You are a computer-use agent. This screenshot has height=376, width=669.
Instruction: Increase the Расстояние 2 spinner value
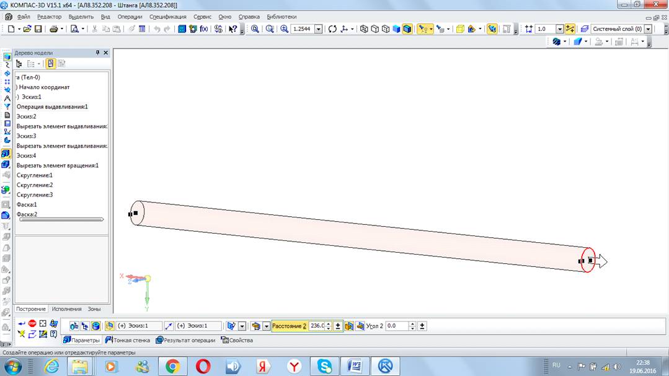pos(328,323)
